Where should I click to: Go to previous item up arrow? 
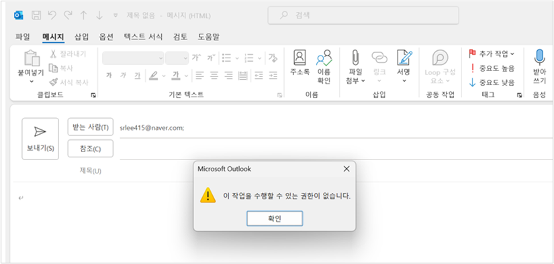(83, 15)
